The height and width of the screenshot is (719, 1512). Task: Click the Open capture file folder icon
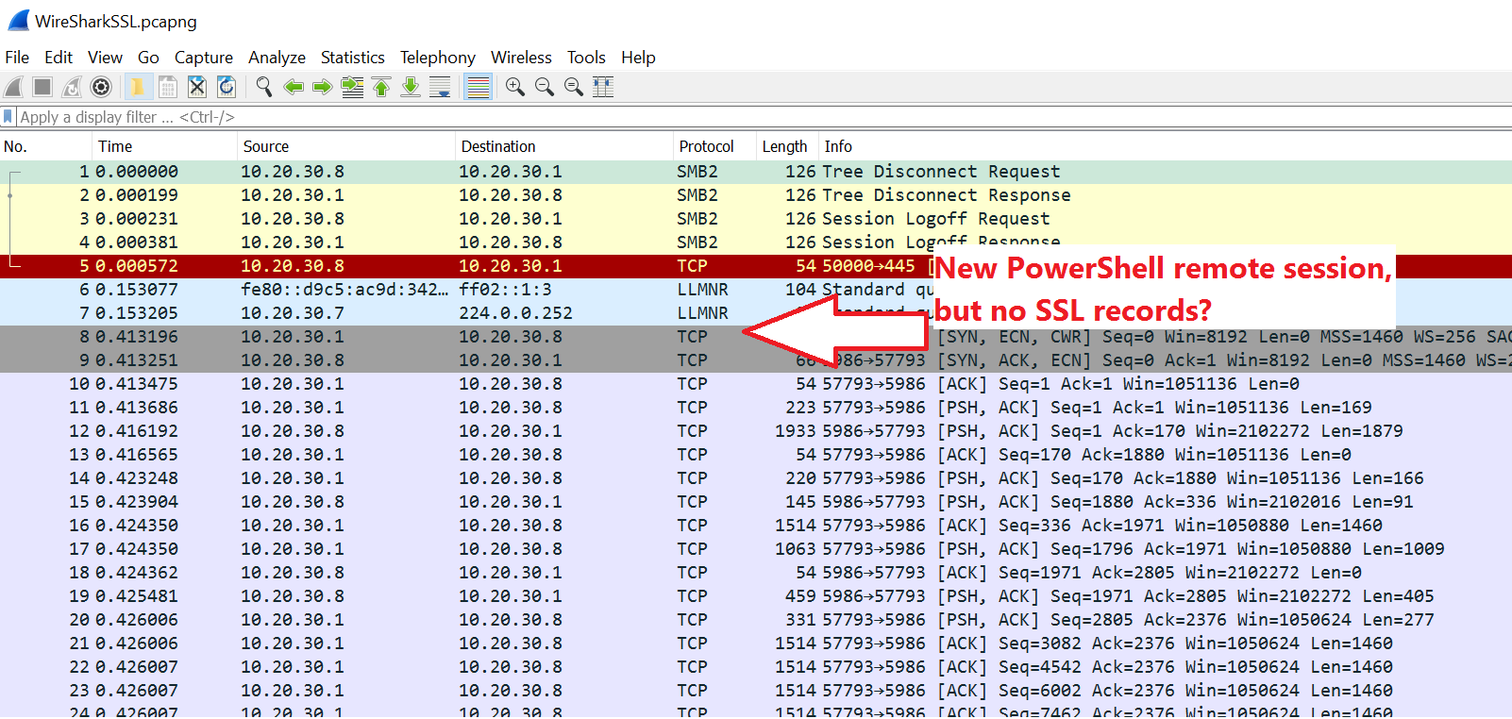(x=138, y=88)
